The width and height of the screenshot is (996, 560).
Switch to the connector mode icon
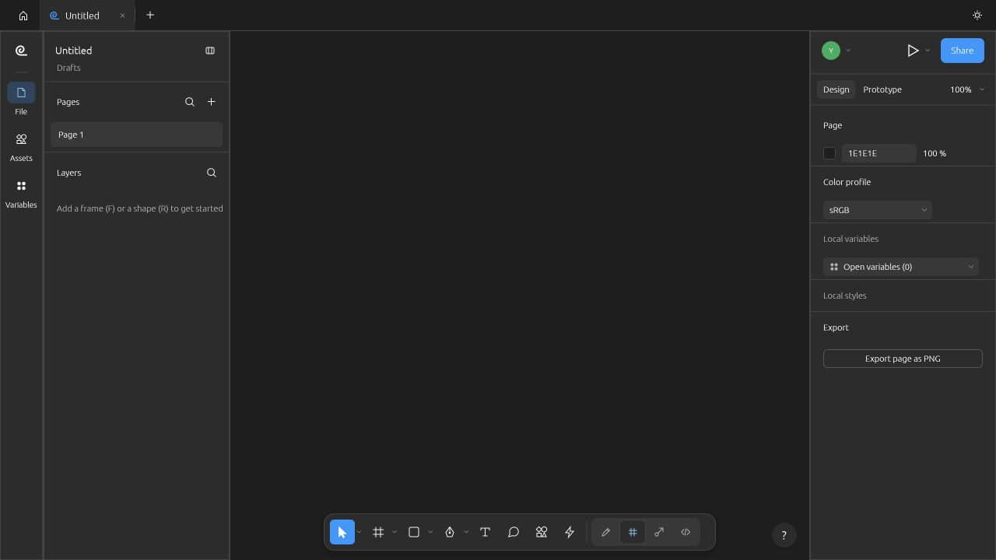pyautogui.click(x=659, y=532)
